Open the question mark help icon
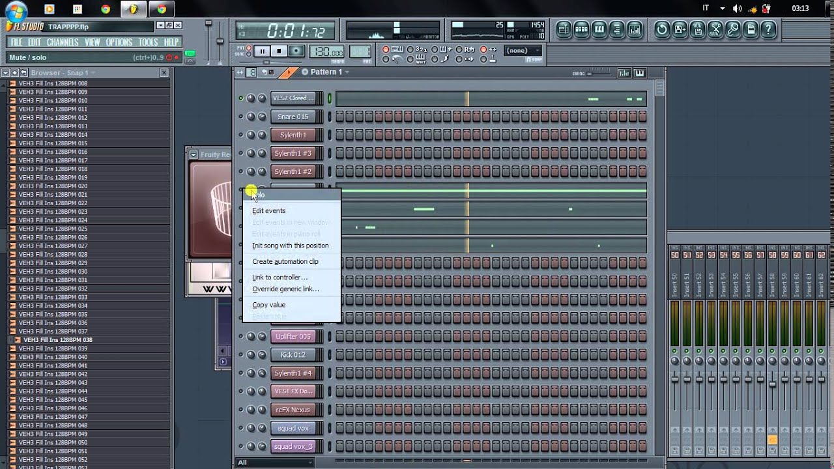The height and width of the screenshot is (469, 834). (768, 29)
